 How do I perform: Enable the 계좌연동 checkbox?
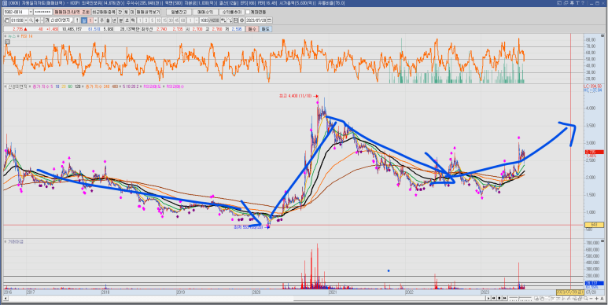click(x=248, y=12)
